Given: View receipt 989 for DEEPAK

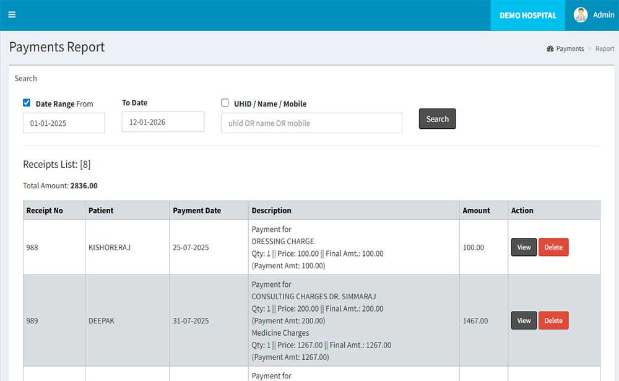Looking at the screenshot, I should pyautogui.click(x=524, y=320).
